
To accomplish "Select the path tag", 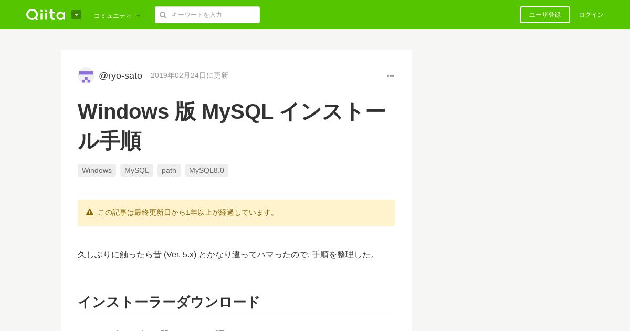I will pyautogui.click(x=169, y=170).
